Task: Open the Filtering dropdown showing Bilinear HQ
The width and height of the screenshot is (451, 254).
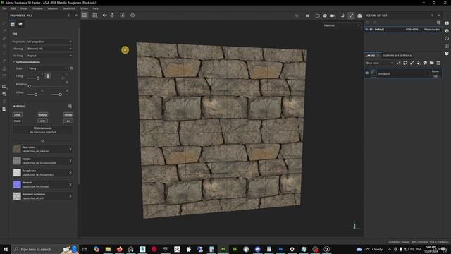Action: [x=49, y=49]
